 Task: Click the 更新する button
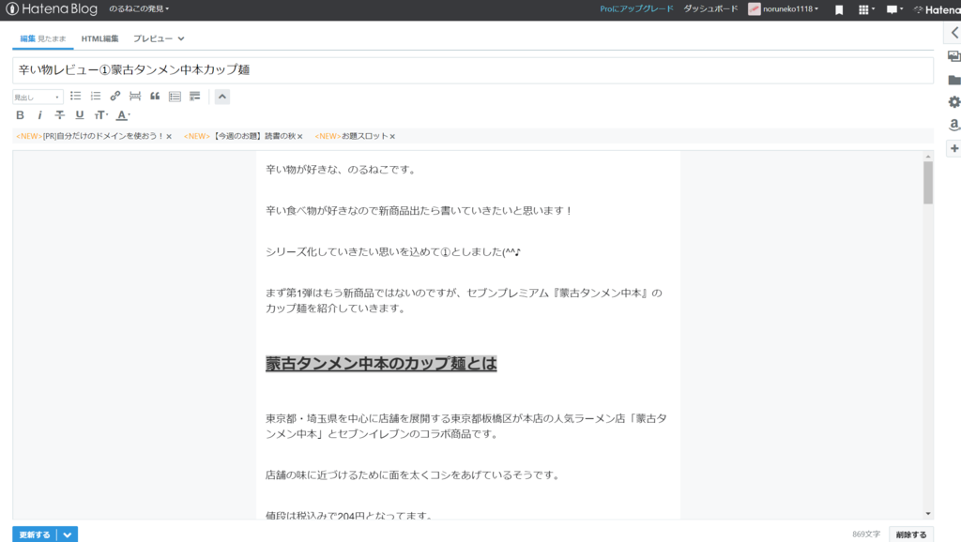click(x=35, y=534)
